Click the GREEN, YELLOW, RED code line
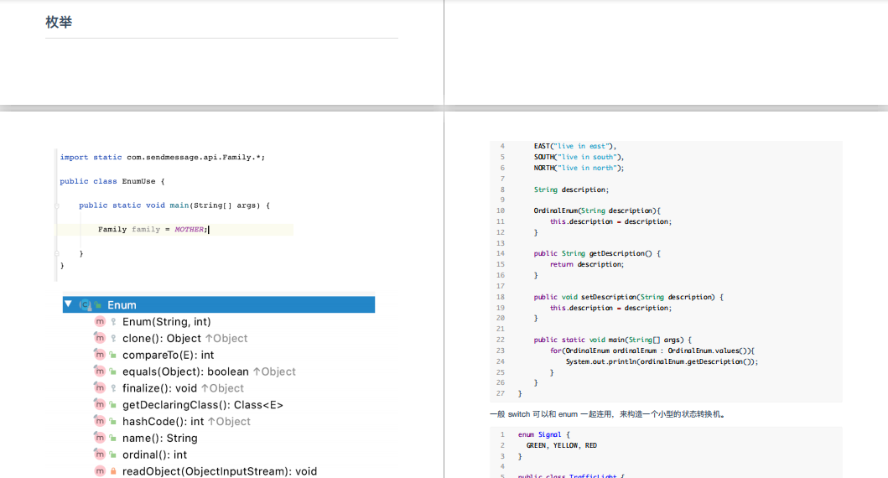 coord(561,446)
